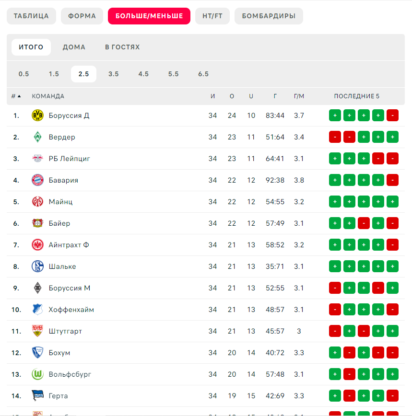This screenshot has width=412, height=416.
Task: Select the 1.5 goals threshold
Action: pos(54,74)
